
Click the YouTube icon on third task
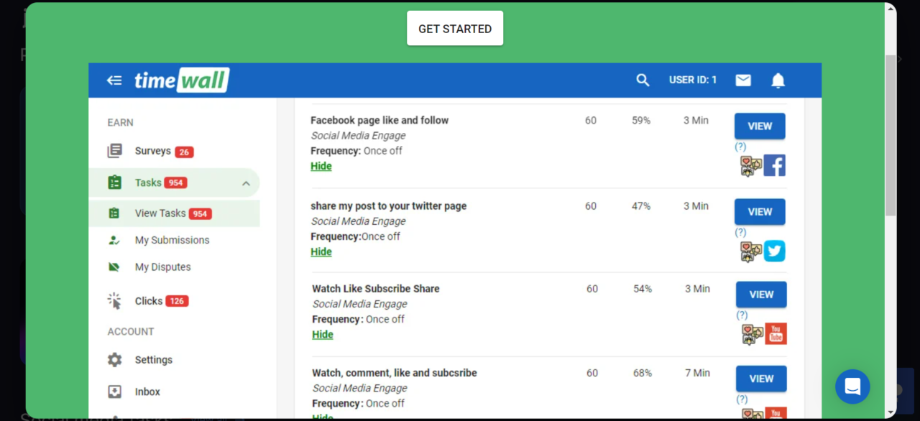776,333
